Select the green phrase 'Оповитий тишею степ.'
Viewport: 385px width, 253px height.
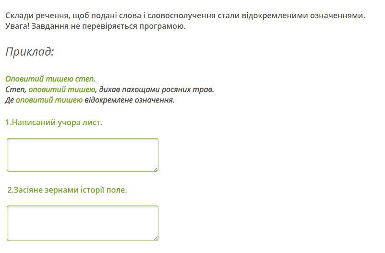point(50,79)
